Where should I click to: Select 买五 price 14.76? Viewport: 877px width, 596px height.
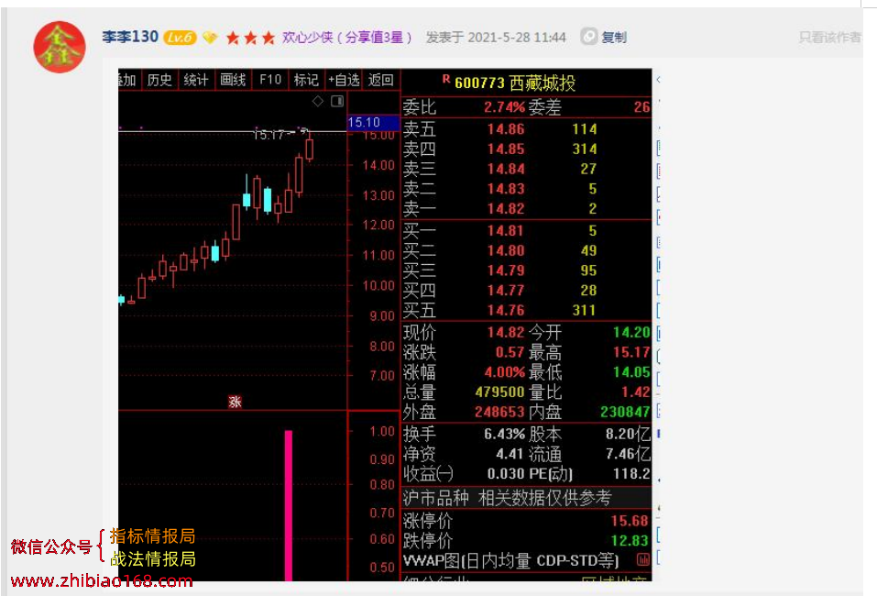pyautogui.click(x=506, y=310)
